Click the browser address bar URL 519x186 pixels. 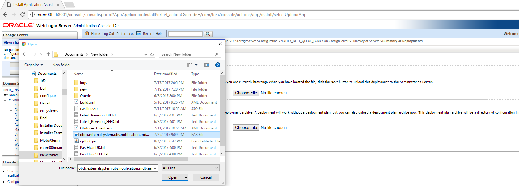[x=171, y=15]
